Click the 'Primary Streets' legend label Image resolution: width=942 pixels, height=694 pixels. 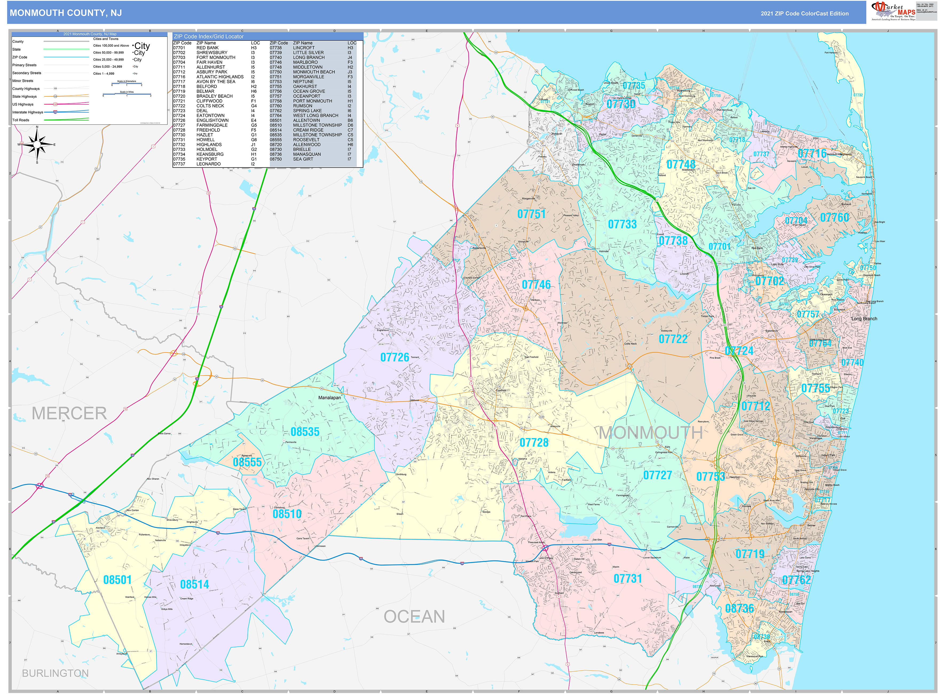pos(24,65)
